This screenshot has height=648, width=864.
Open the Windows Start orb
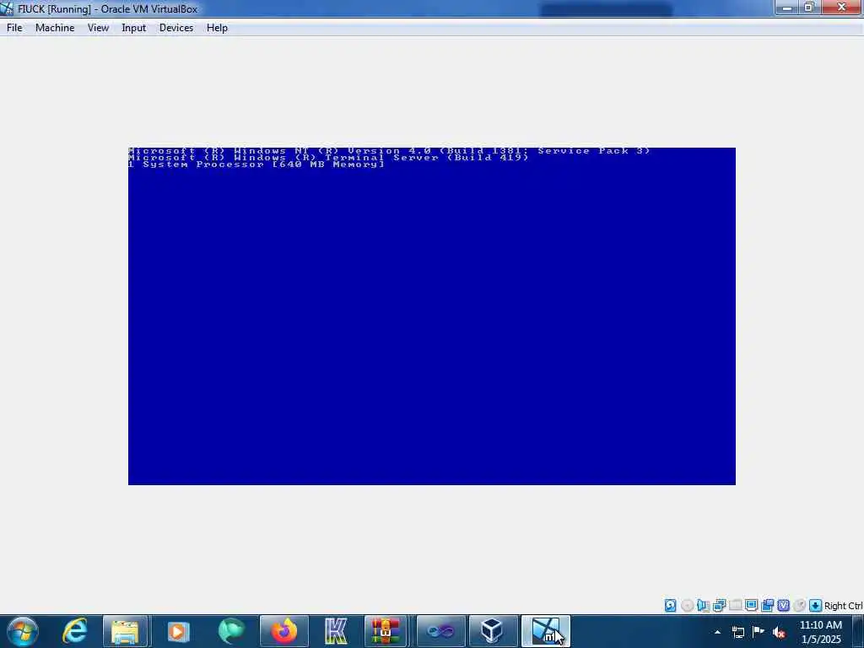point(23,631)
